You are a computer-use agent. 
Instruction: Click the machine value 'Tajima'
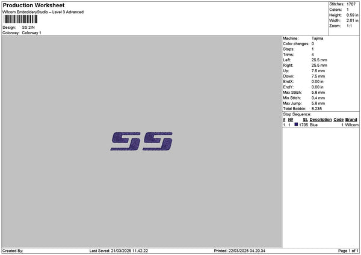[317, 38]
